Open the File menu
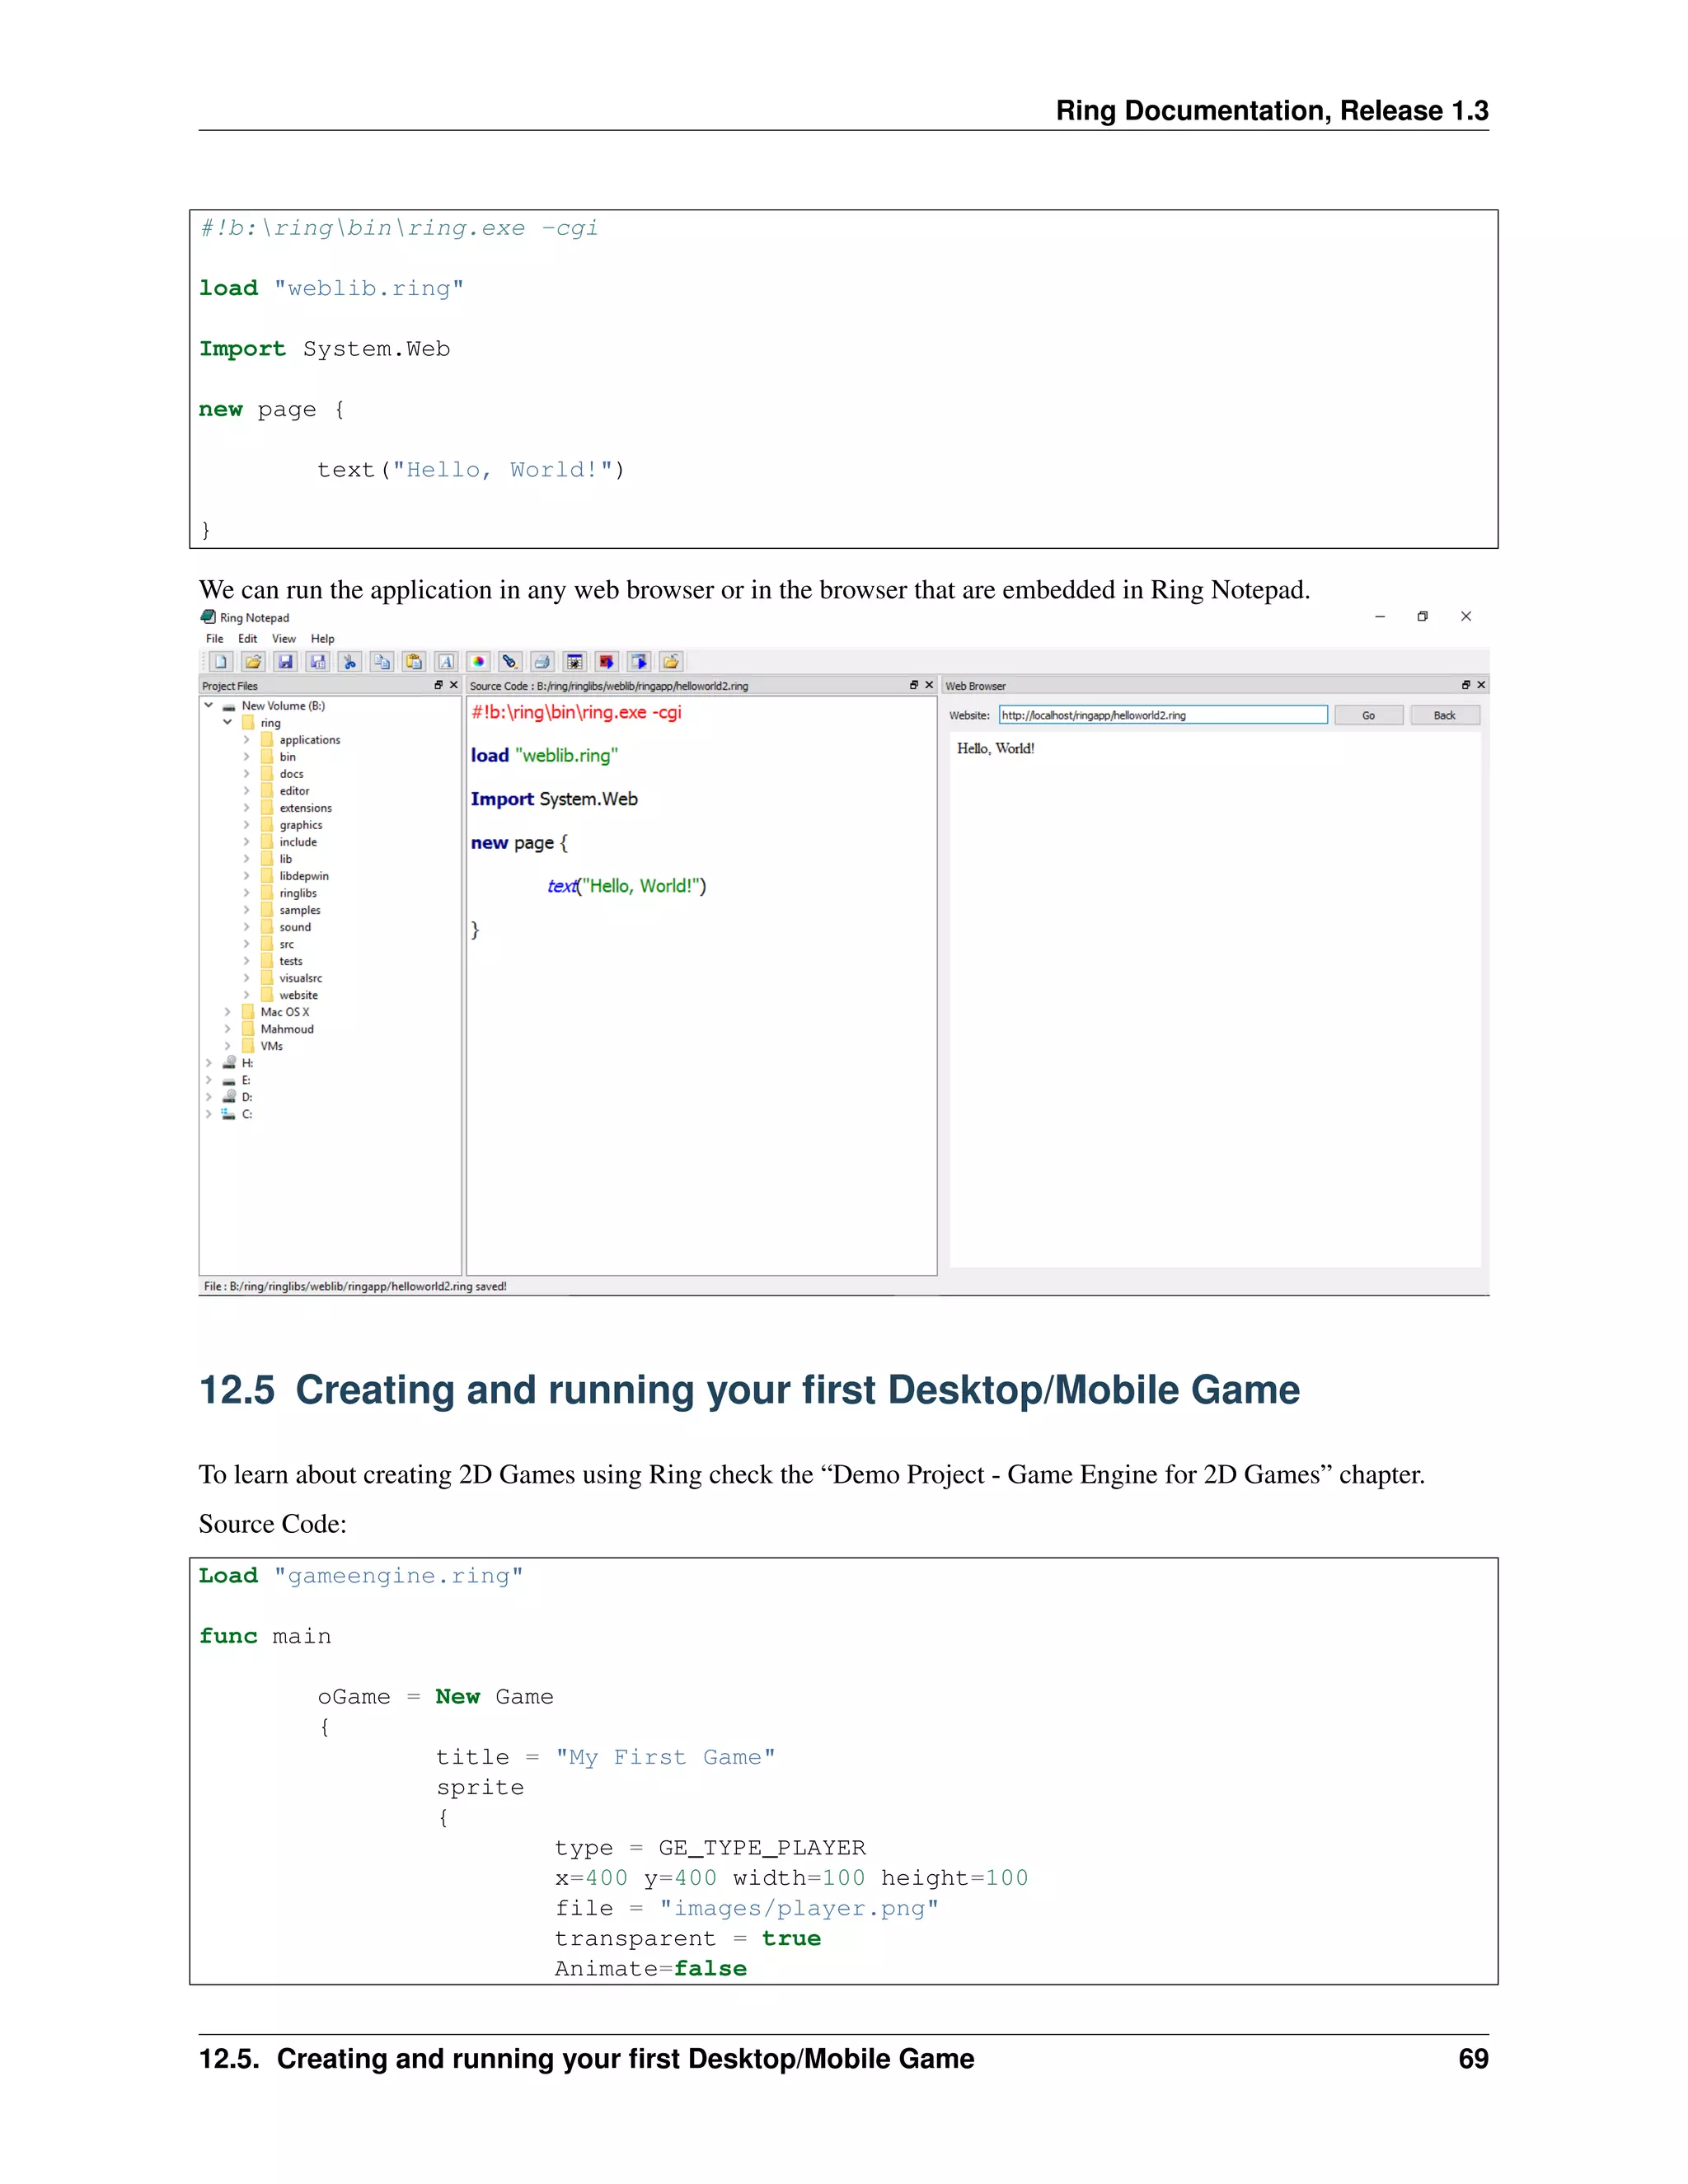1688x2184 pixels. [214, 639]
